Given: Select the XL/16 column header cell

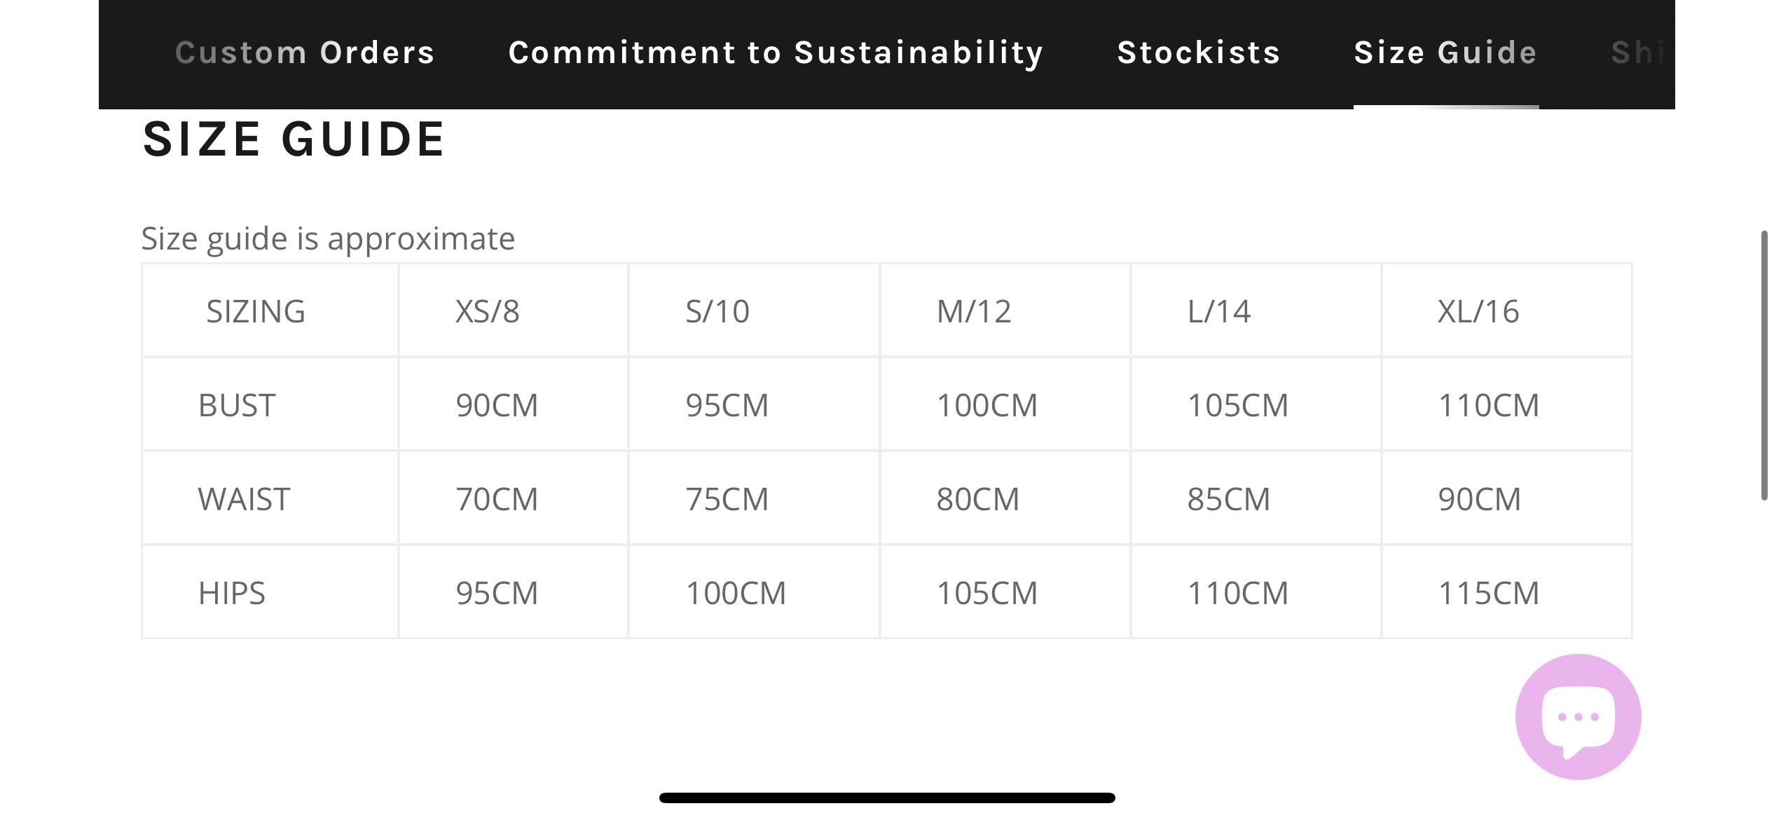Looking at the screenshot, I should [x=1507, y=310].
